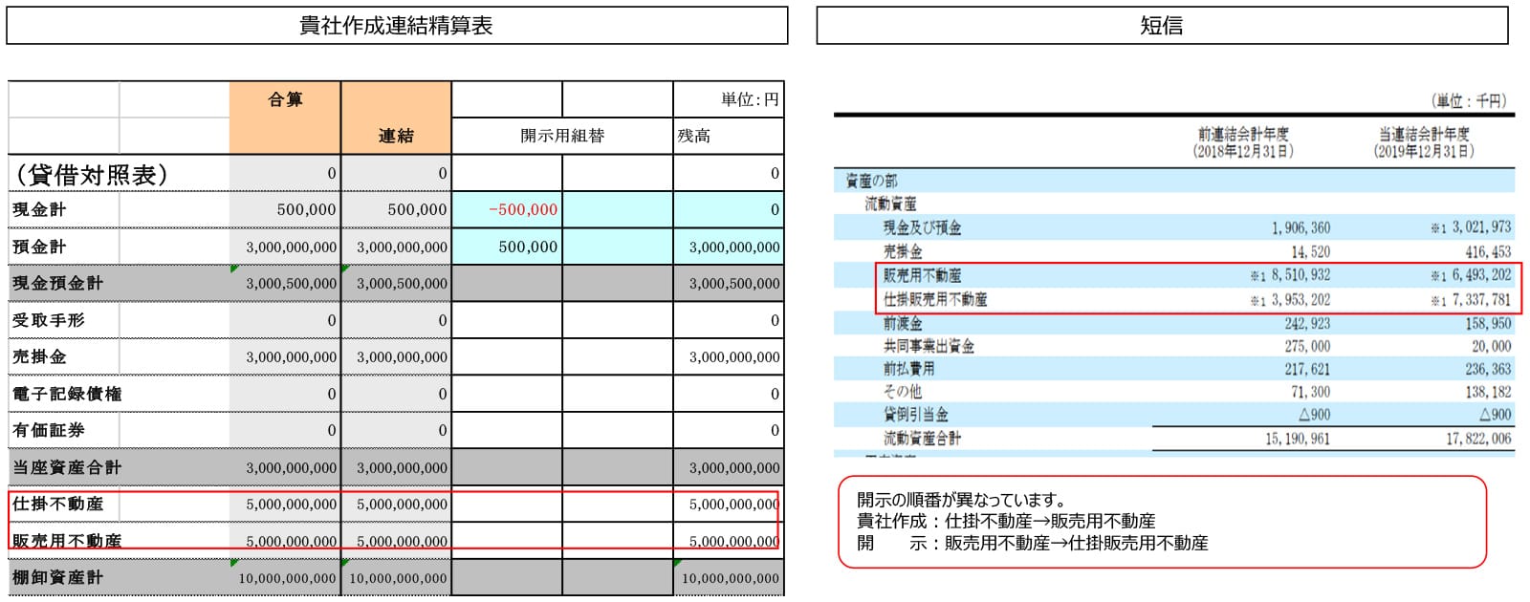Viewport: 1530px width, 602px height.
Task: Click the 現金預金計 row label
Action: click(58, 284)
